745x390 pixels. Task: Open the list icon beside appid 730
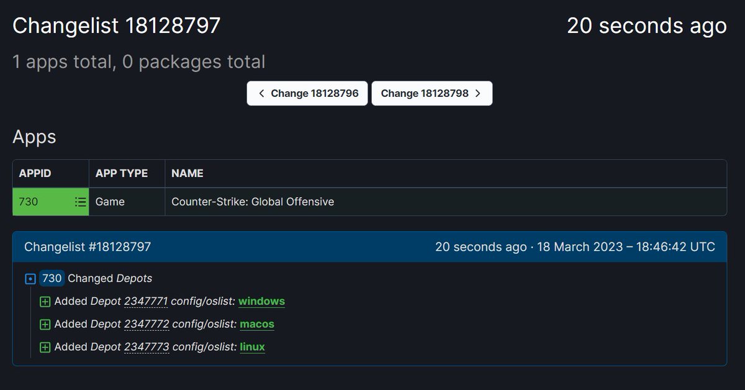click(x=80, y=202)
